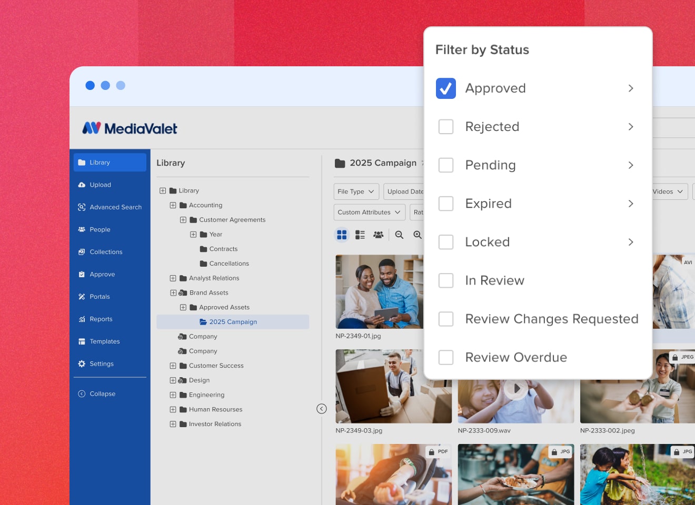Play the NP-2333-009.wav media
The width and height of the screenshot is (695, 505).
517,389
